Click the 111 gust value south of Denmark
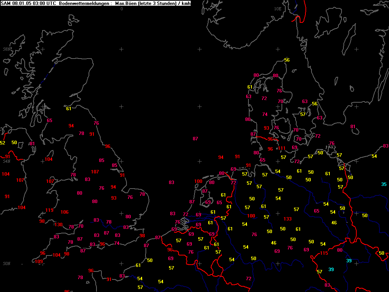 click(281, 148)
